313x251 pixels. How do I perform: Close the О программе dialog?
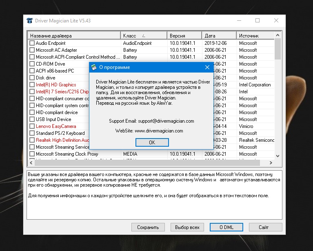pos(207,67)
